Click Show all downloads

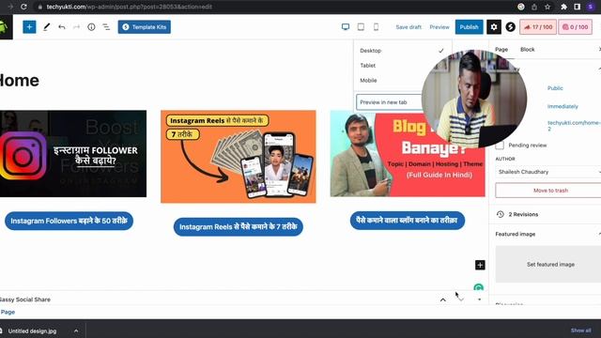click(580, 330)
